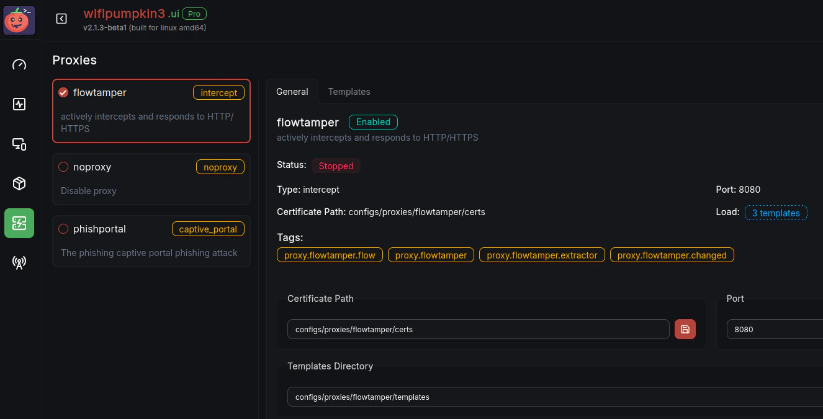The width and height of the screenshot is (823, 419).
Task: Click the Stopped status badge
Action: click(336, 166)
